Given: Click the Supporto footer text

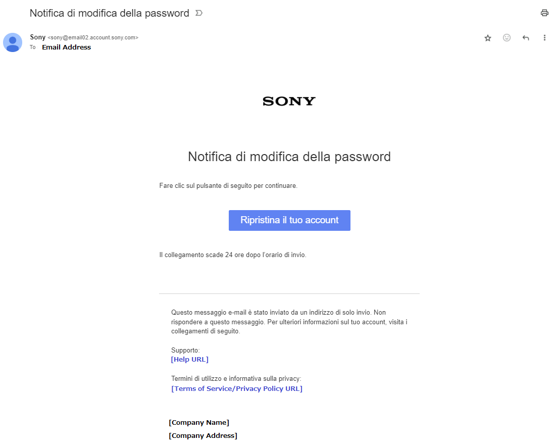Looking at the screenshot, I should [x=185, y=350].
